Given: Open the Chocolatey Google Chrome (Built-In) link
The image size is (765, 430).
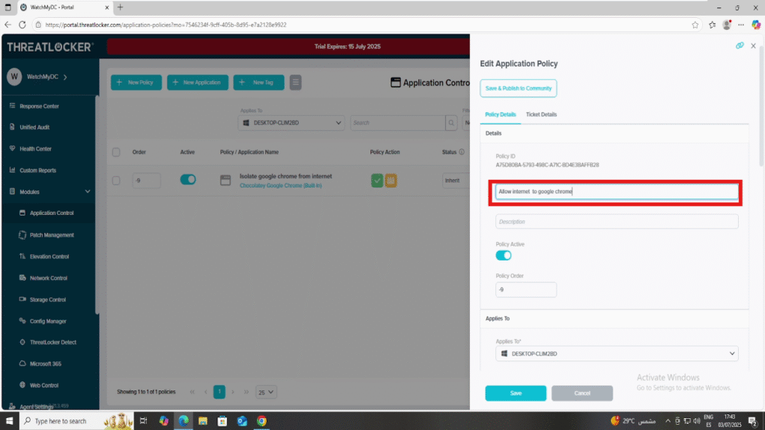Looking at the screenshot, I should (x=281, y=186).
